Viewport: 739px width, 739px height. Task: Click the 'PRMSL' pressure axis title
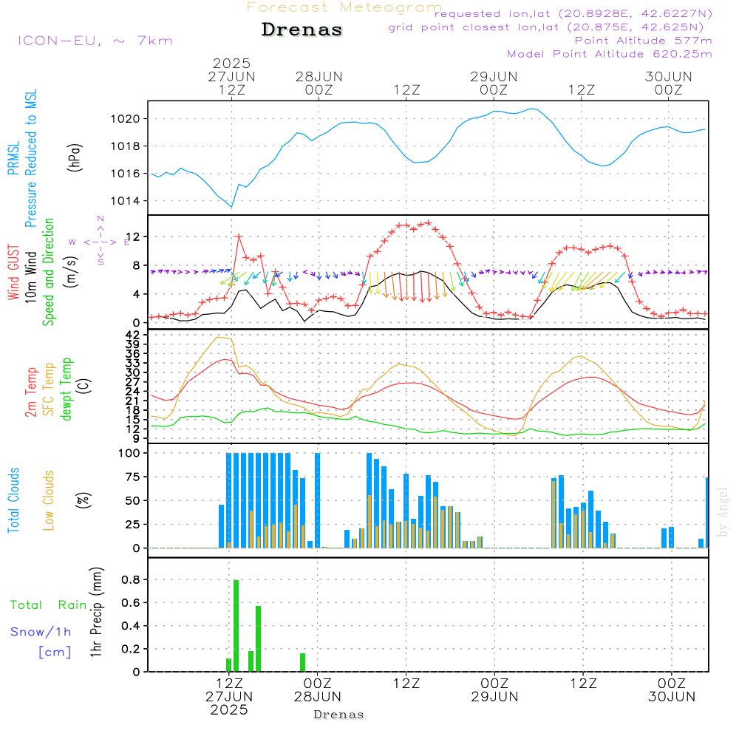click(13, 158)
